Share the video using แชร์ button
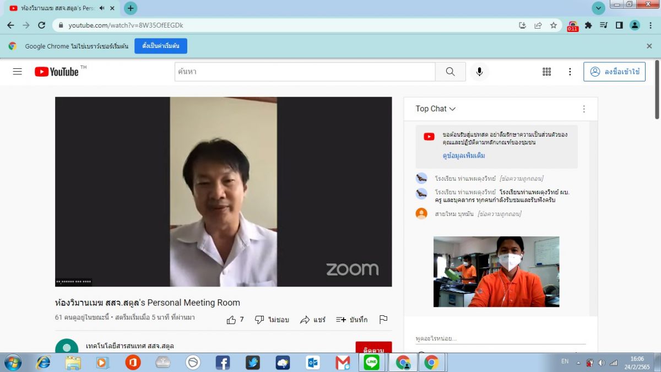 pos(313,320)
